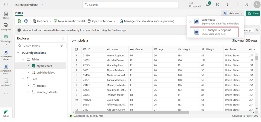The image size is (261, 122).
Task: Select the Lakehouse option in menu
Action: [208, 21]
